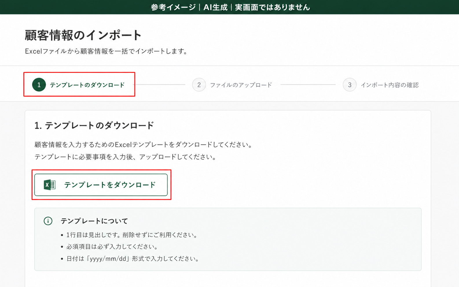Screen dimensions: 459x287
Task: Go to ファイルのアップロード step tab
Action: pyautogui.click(x=232, y=85)
